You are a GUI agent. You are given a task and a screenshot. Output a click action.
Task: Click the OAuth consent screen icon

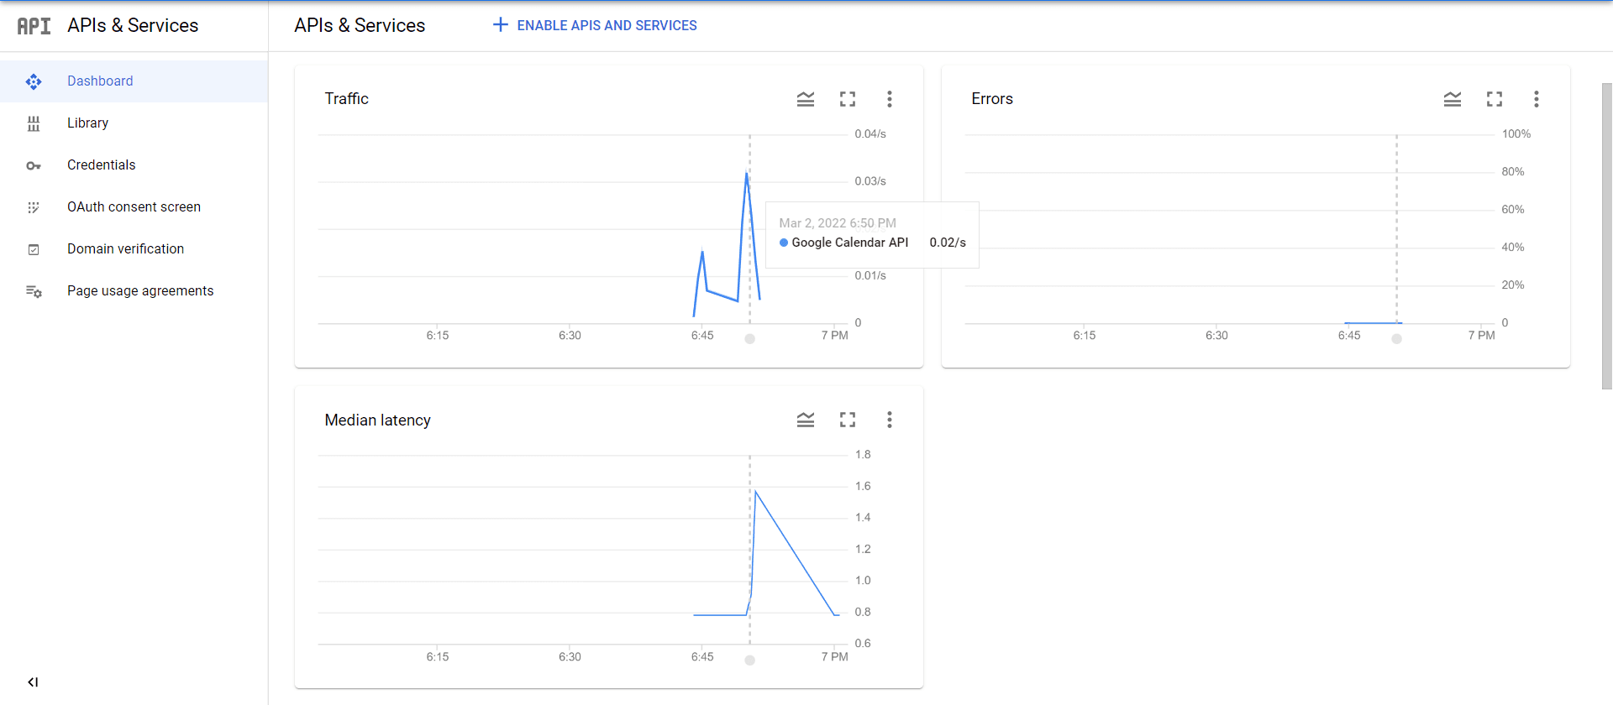pos(34,207)
